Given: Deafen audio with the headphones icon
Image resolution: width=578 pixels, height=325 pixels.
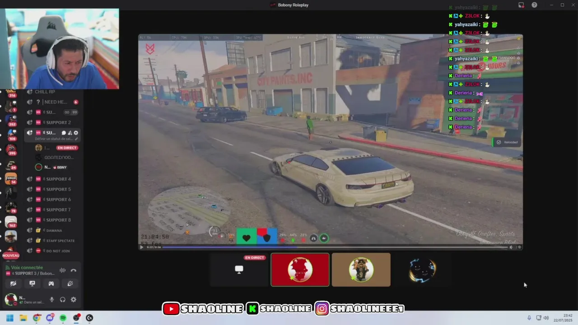Looking at the screenshot, I should [63, 299].
